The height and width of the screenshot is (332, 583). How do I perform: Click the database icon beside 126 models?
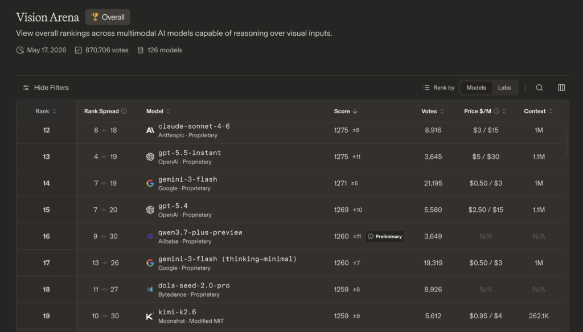140,50
